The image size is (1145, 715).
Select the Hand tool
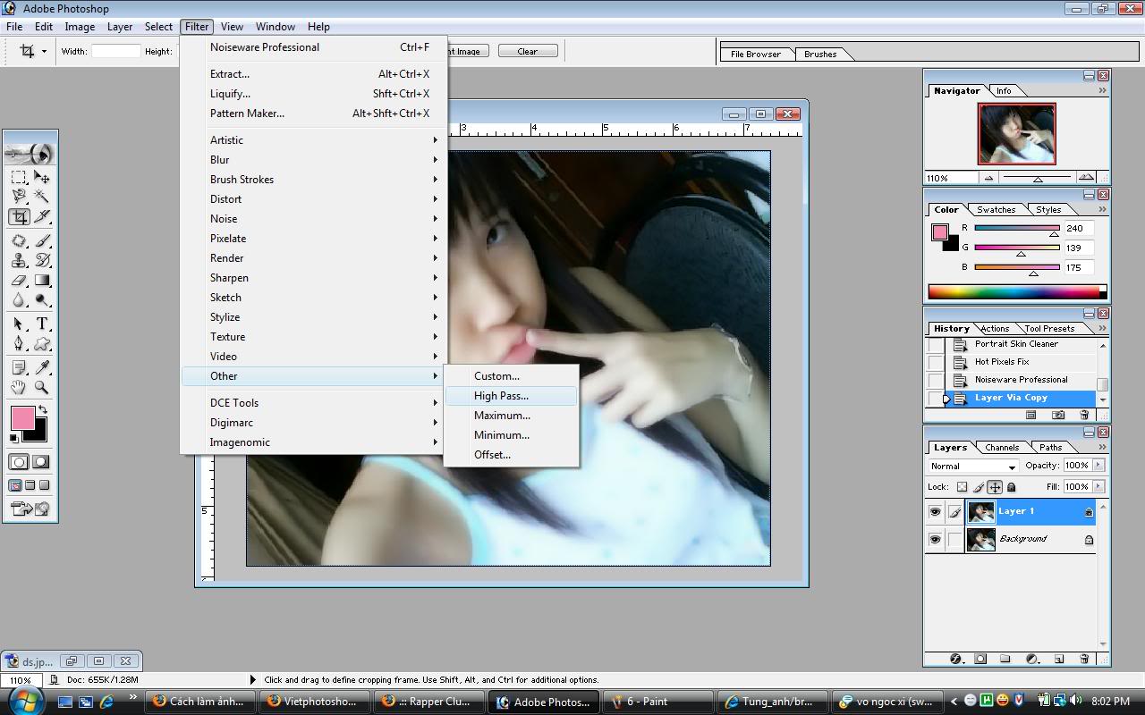(19, 387)
